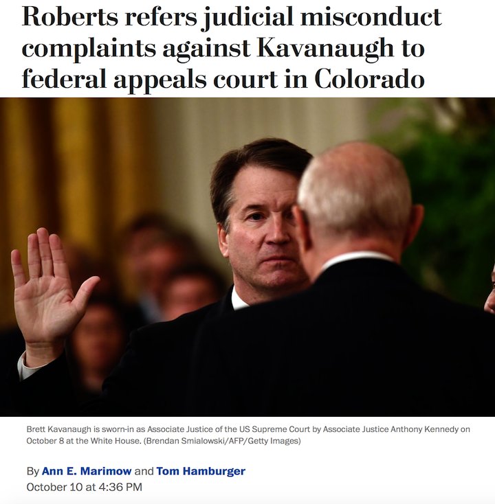Image resolution: width=495 pixels, height=504 pixels.
Task: Open author link Ann E. Marimow
Action: [87, 471]
